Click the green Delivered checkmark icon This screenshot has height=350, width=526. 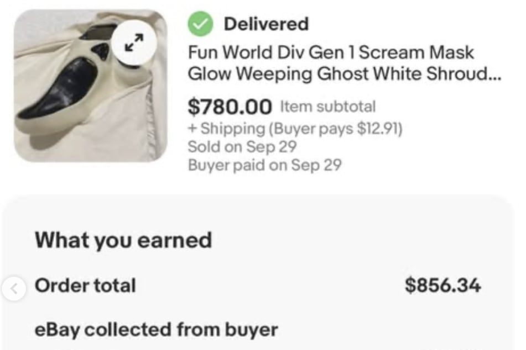[x=201, y=24]
